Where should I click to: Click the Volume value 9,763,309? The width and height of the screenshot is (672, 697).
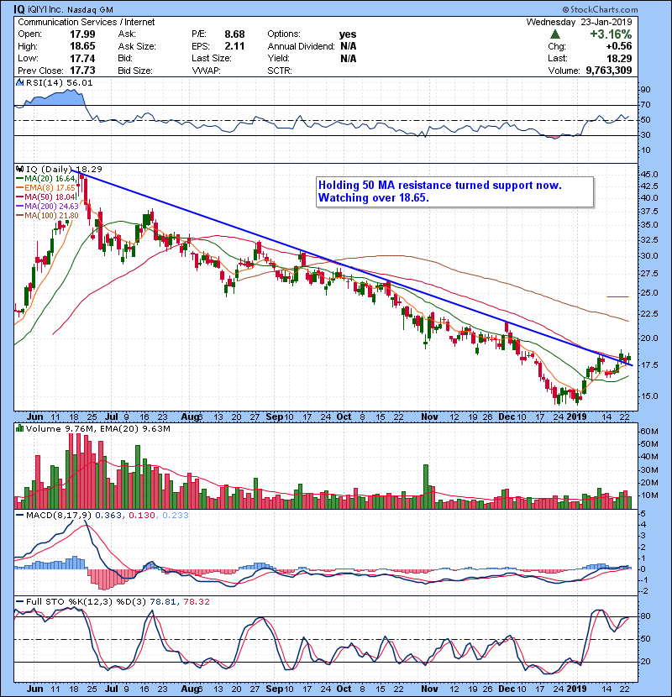pyautogui.click(x=609, y=71)
